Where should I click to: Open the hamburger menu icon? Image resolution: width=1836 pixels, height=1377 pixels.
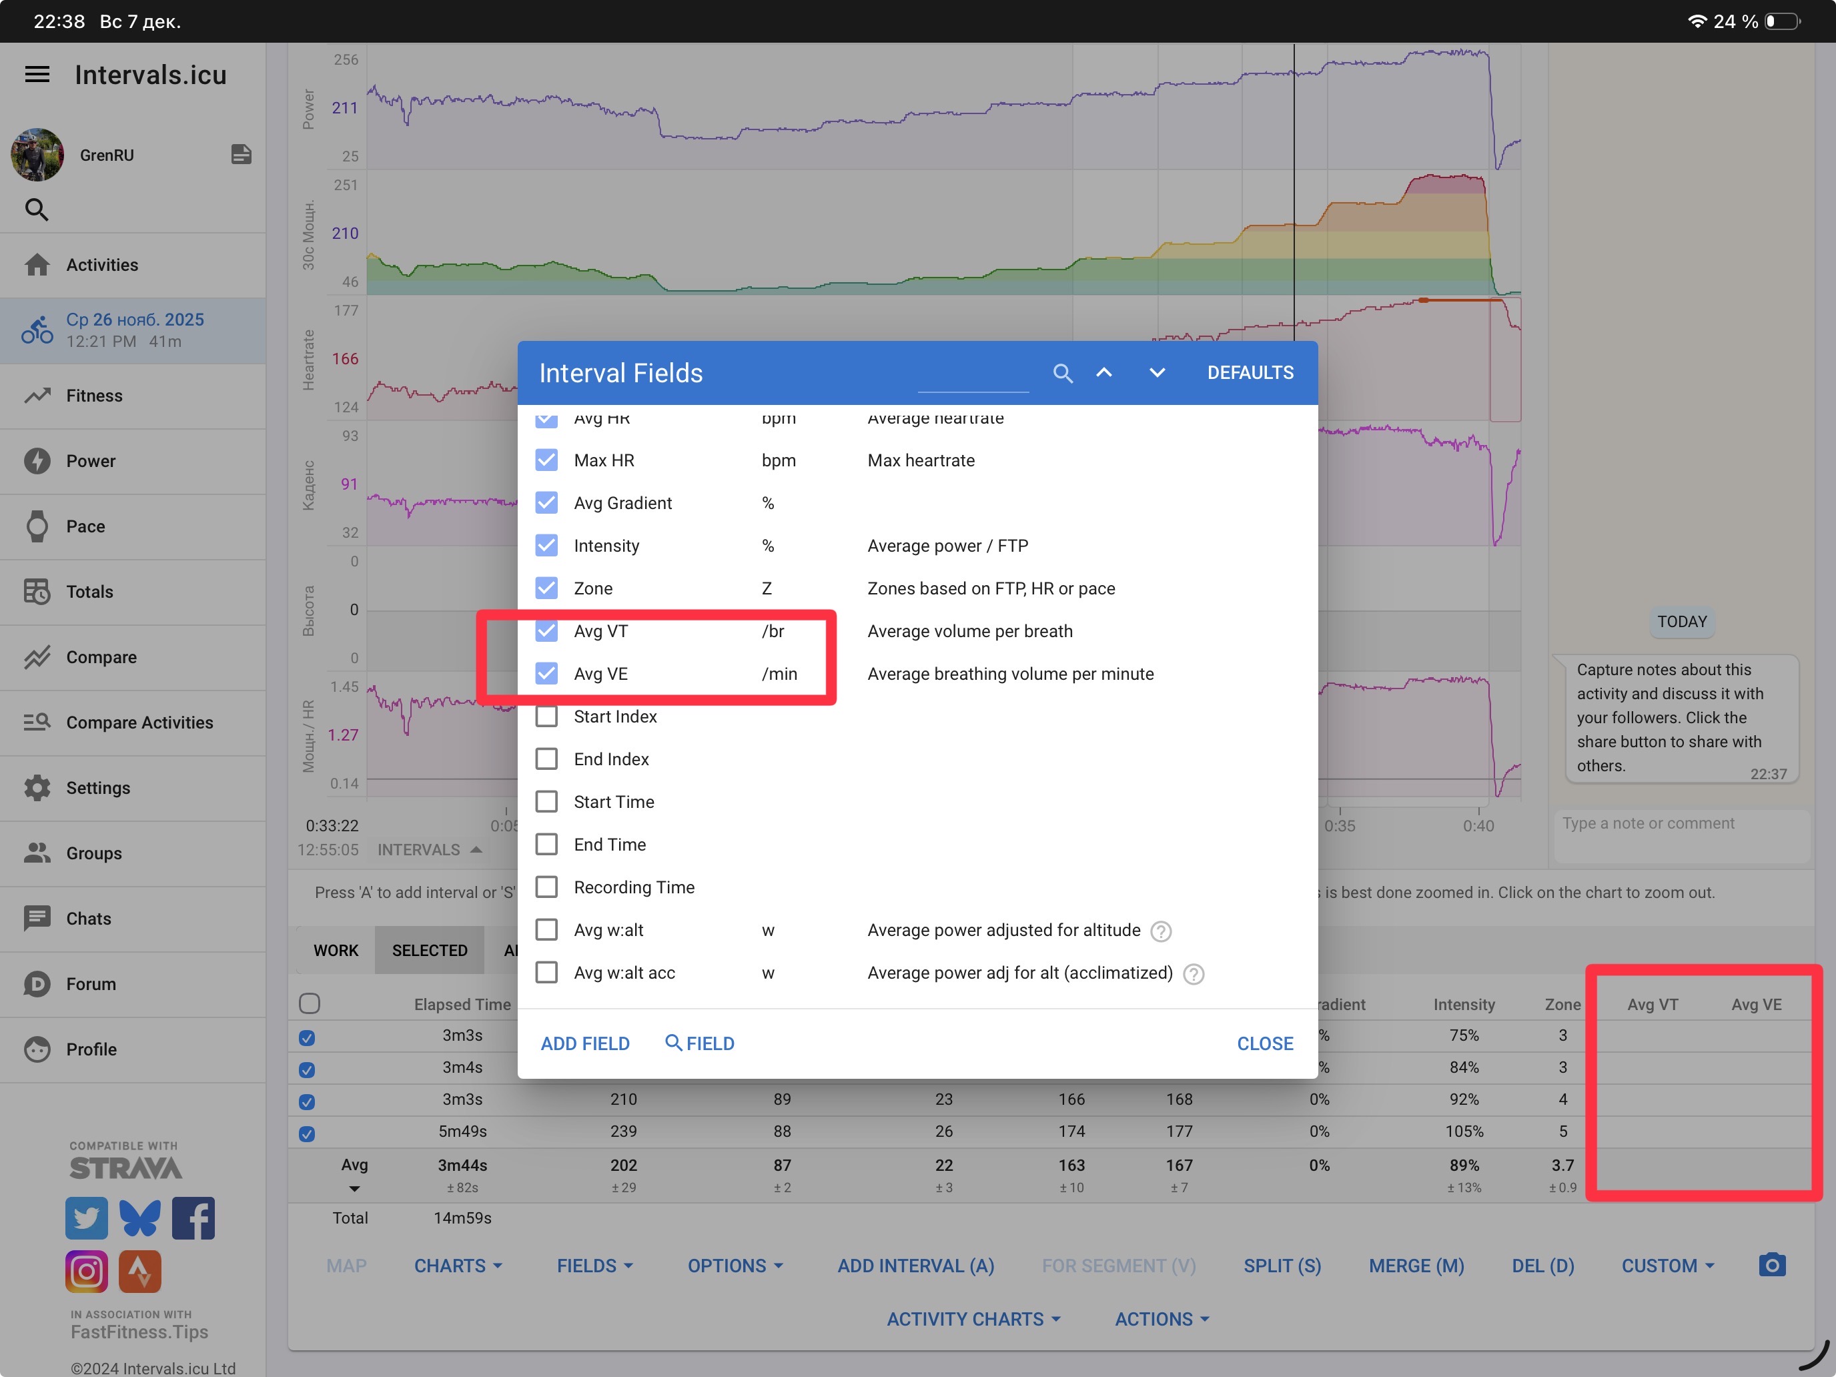click(37, 75)
